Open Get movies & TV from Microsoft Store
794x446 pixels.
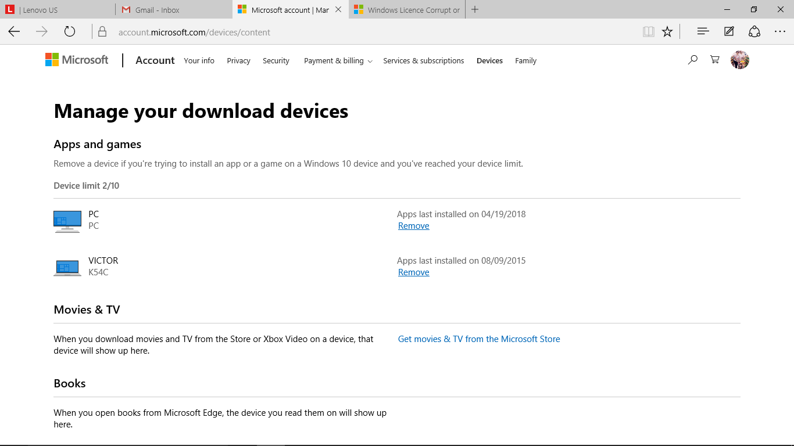coord(479,339)
